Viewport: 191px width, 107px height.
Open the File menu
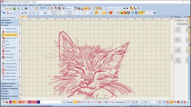4,5
